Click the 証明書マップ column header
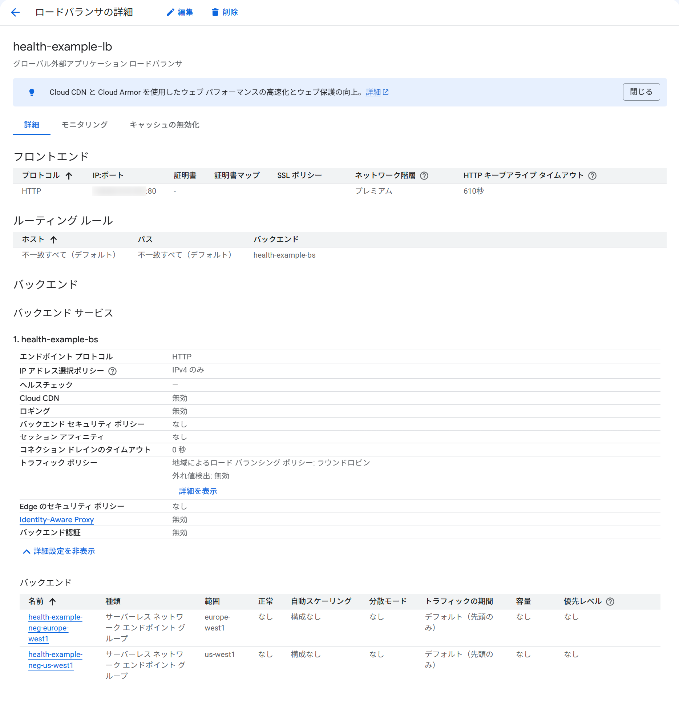This screenshot has height=701, width=679. pos(237,176)
